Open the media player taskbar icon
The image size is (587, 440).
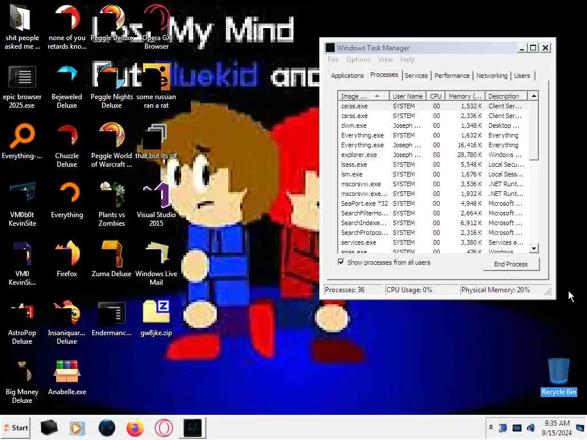[77, 427]
